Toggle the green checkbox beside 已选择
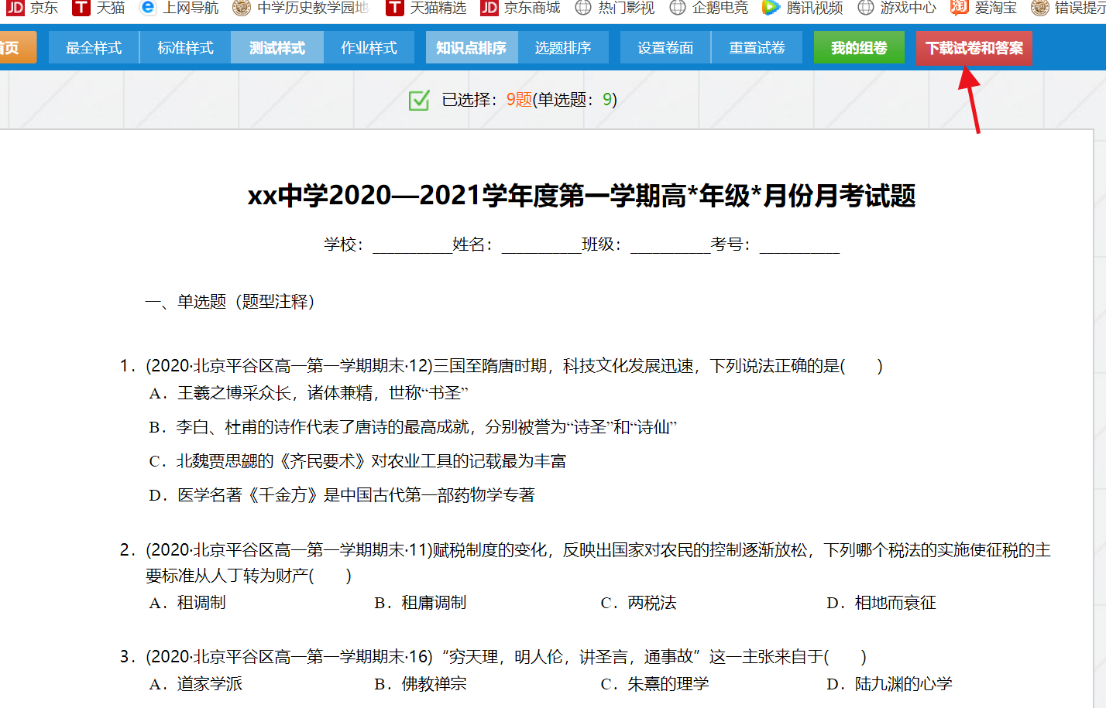The height and width of the screenshot is (708, 1106). pyautogui.click(x=419, y=100)
